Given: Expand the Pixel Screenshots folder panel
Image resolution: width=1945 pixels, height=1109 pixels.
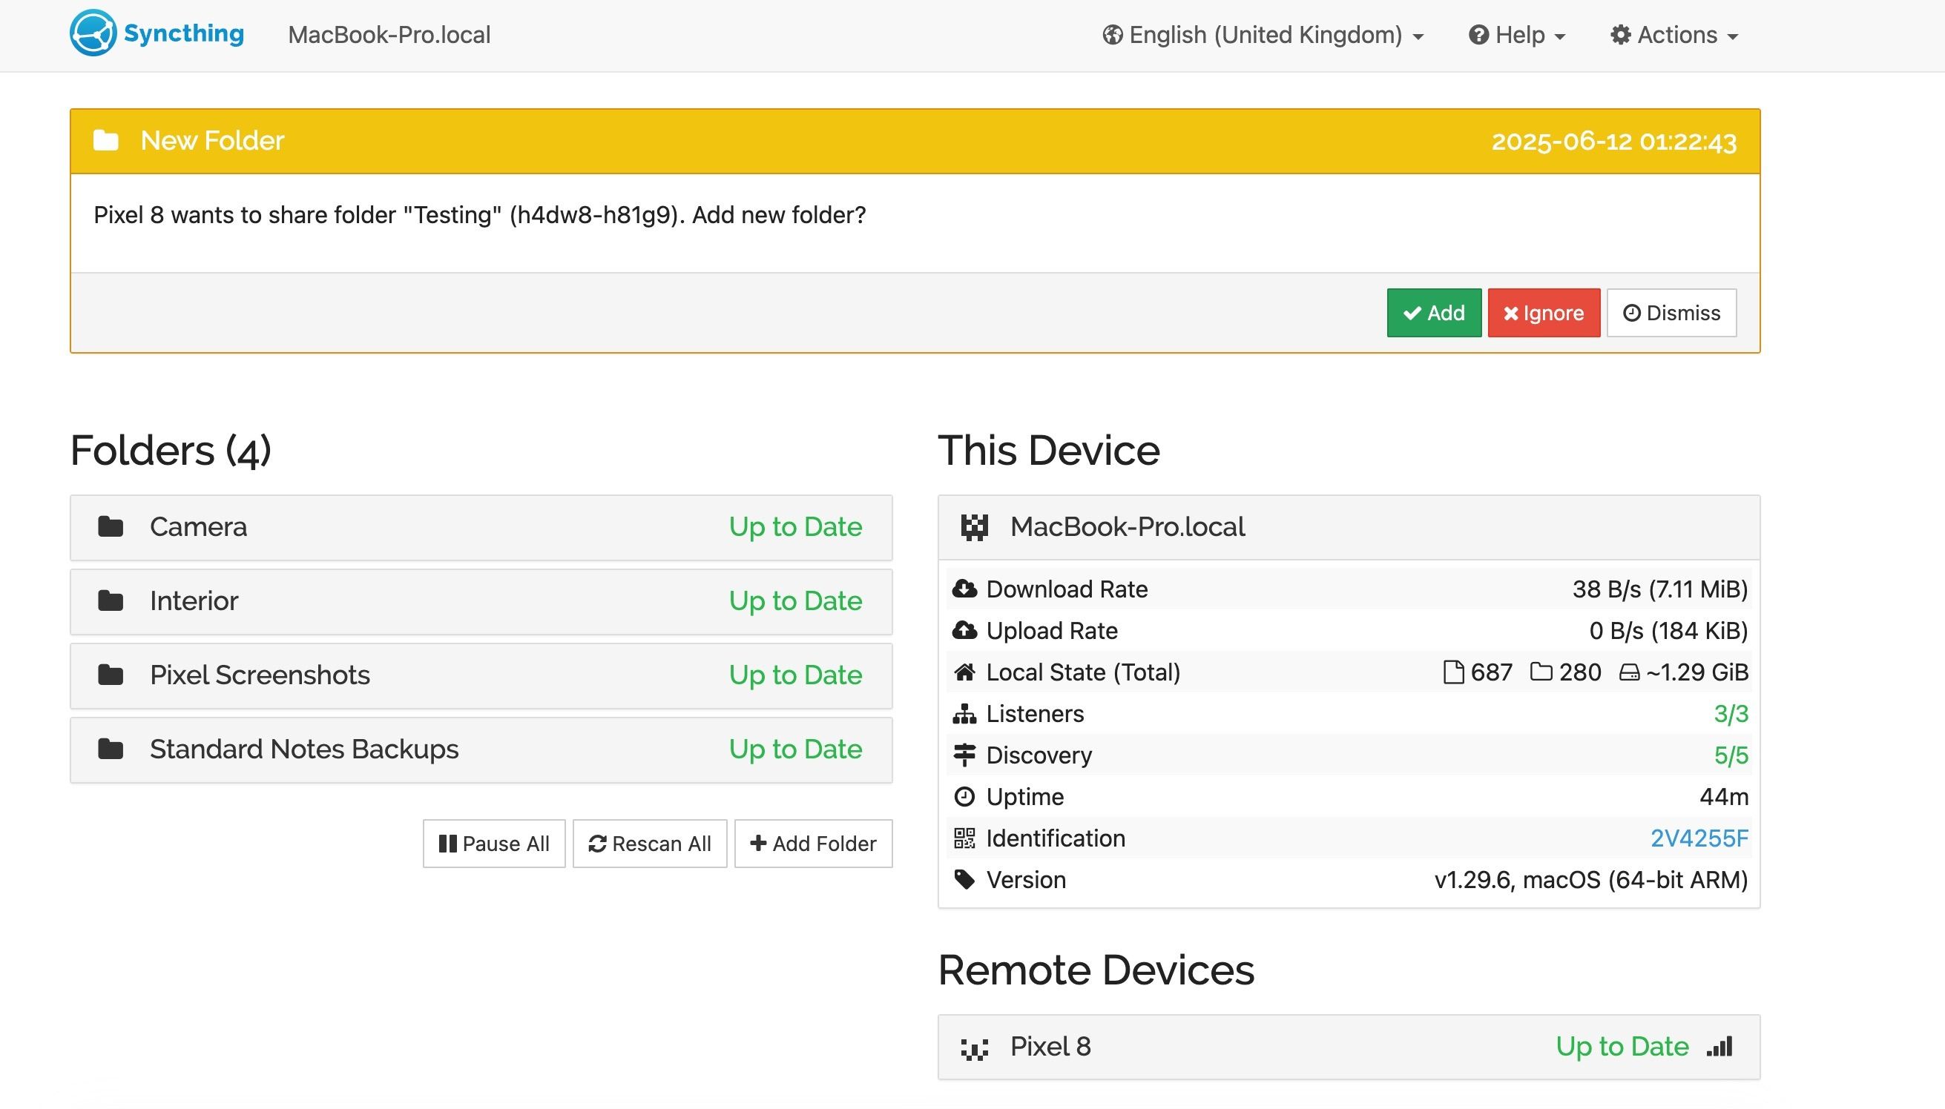Looking at the screenshot, I should pyautogui.click(x=481, y=675).
